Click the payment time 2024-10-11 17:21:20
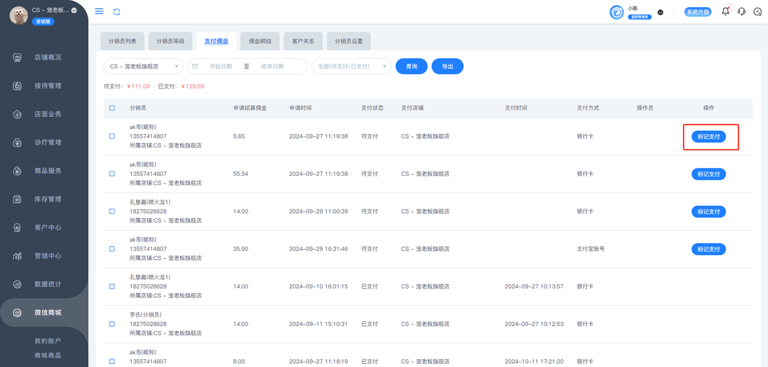Screen dimensions: 768x367 [534, 362]
